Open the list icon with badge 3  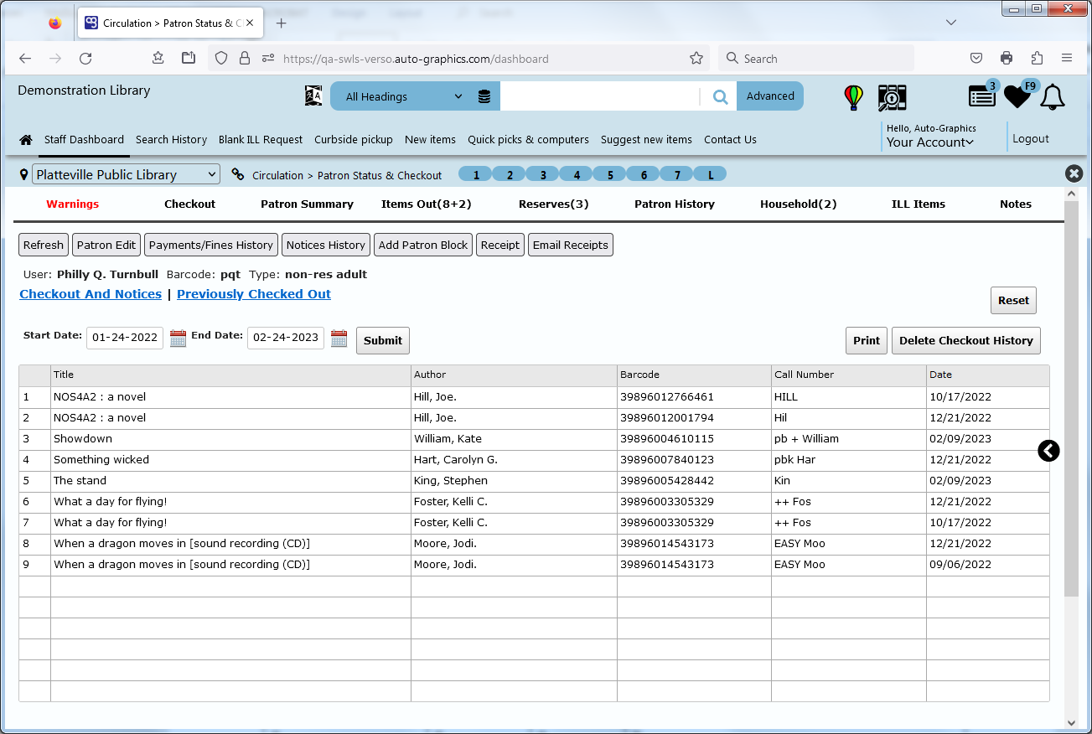point(982,95)
